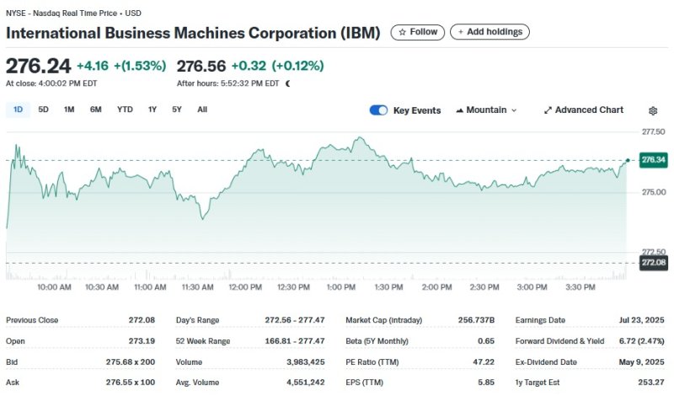The width and height of the screenshot is (674, 396).
Task: Click the plus icon in Add holdings
Action: tap(460, 32)
